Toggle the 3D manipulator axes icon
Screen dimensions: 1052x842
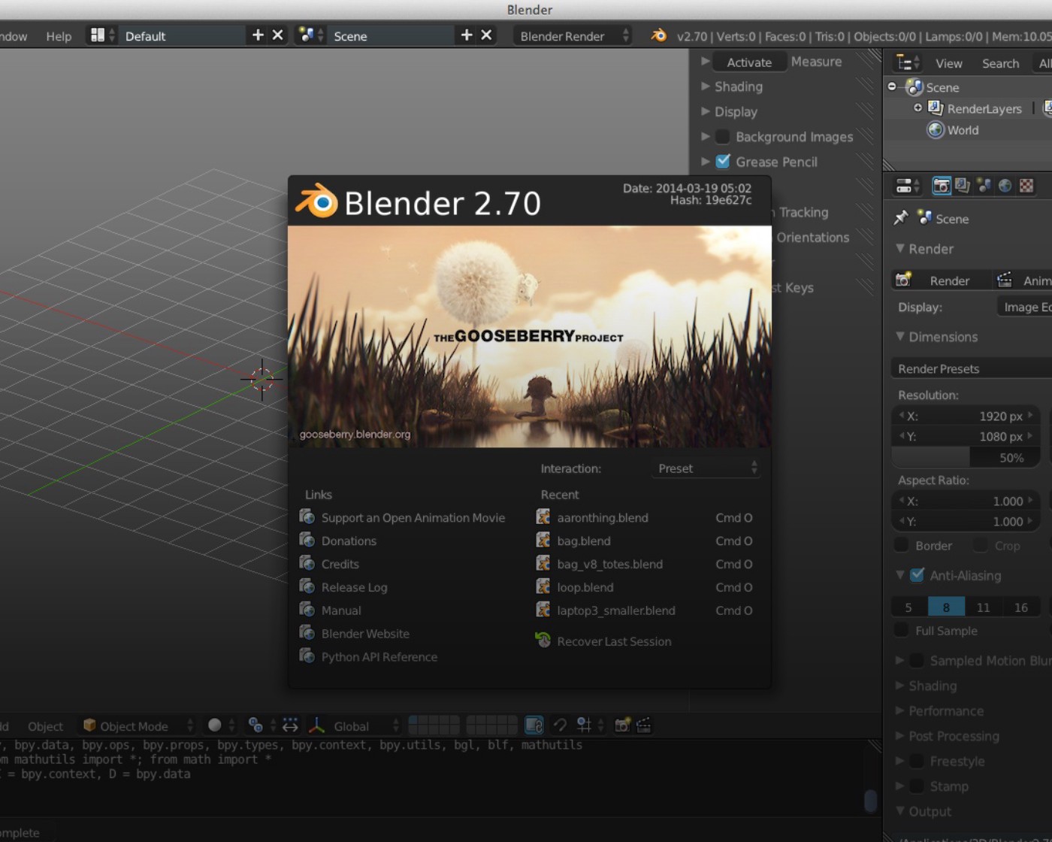coord(316,725)
